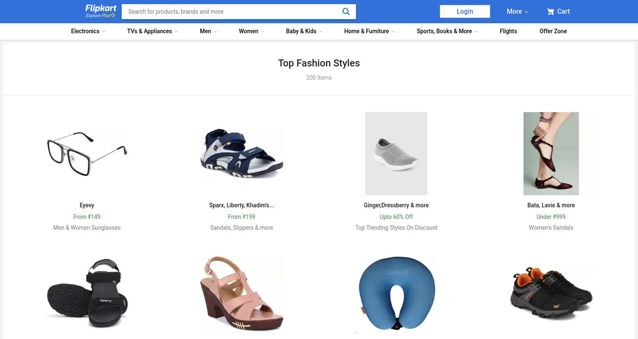Click the '200 Items' count text

tap(319, 78)
